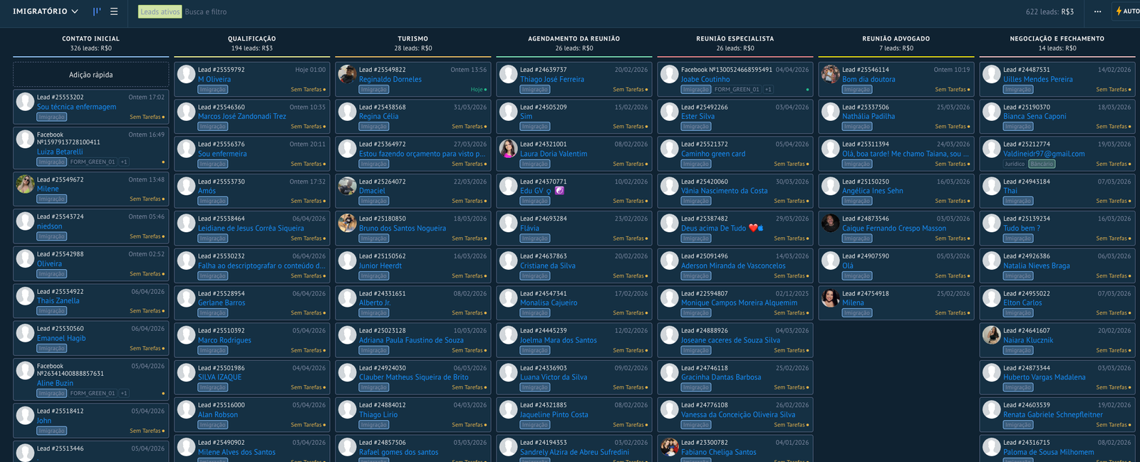Click Milena's avatar in Reunião Advogado
Screen dimensions: 1140x462
coord(830,298)
